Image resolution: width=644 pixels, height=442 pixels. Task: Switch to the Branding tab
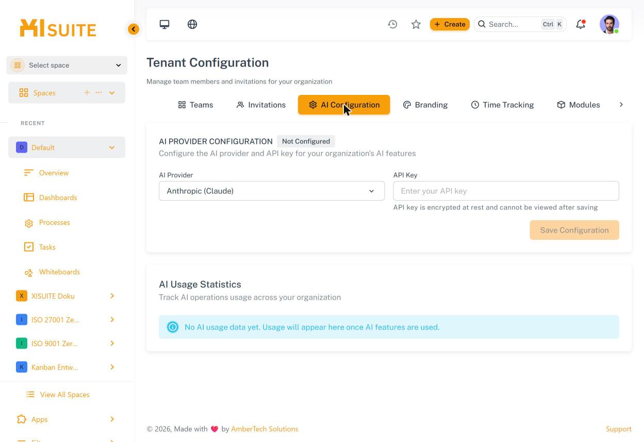[425, 105]
